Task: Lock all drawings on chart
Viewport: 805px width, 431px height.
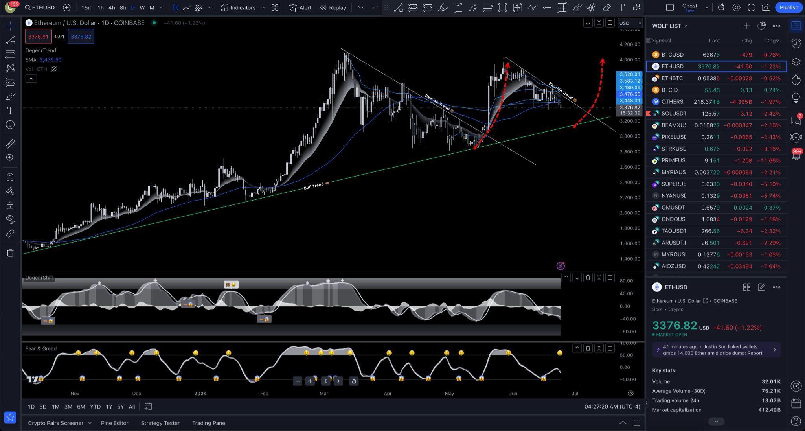Action: tap(10, 205)
